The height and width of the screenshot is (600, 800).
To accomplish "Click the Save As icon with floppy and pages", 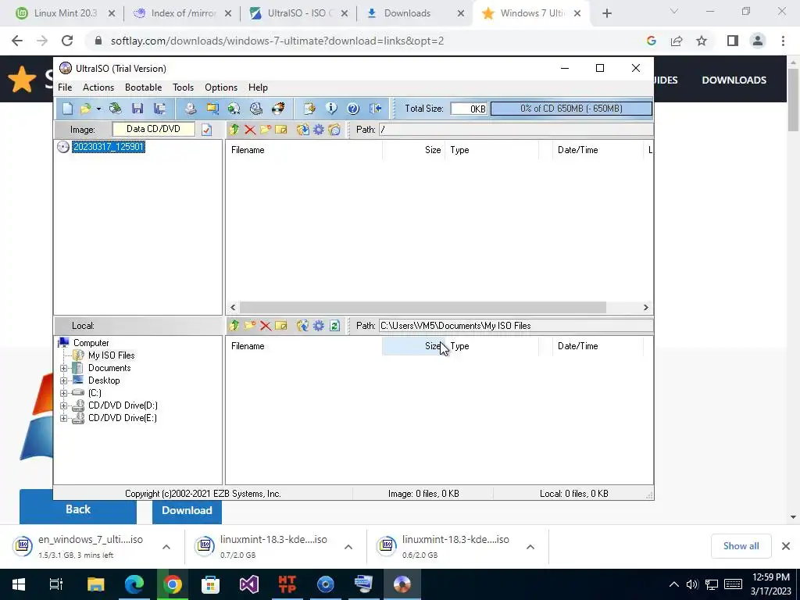I will pos(159,108).
